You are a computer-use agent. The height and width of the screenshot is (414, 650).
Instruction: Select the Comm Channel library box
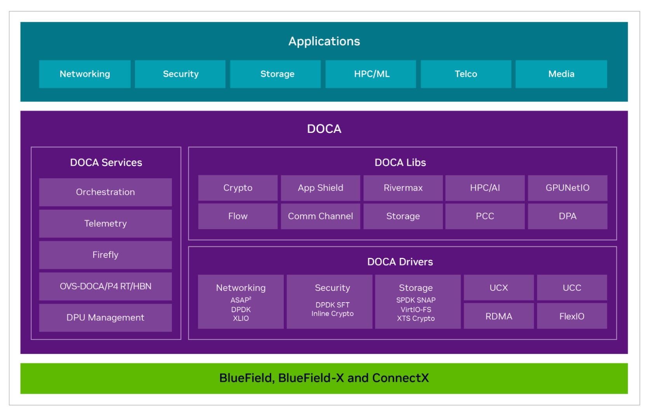click(320, 216)
